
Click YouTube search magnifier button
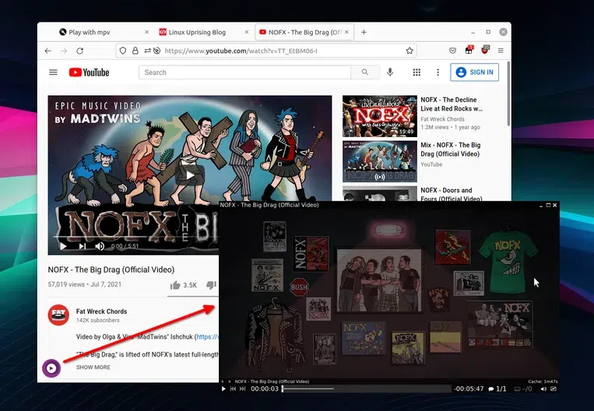point(365,72)
